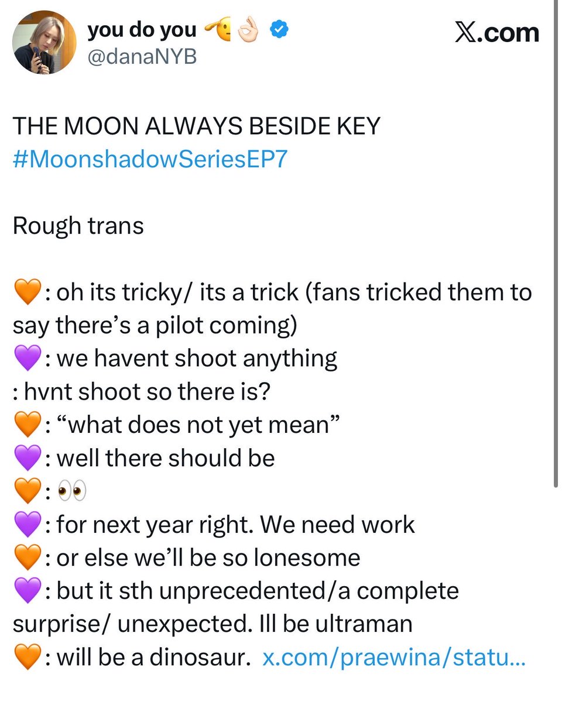Open the x.com/praewina status link

click(x=394, y=659)
